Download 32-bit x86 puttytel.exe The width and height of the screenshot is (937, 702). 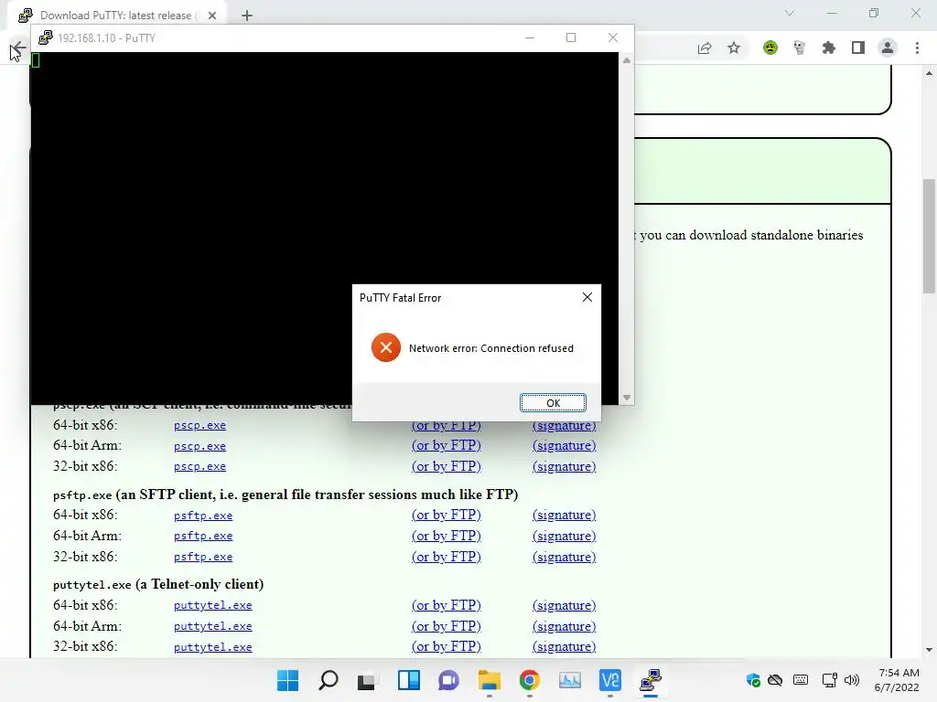212,647
